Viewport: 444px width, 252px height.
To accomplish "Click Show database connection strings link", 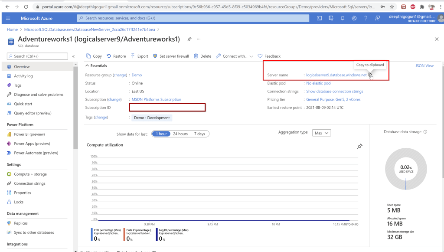I will (334, 92).
